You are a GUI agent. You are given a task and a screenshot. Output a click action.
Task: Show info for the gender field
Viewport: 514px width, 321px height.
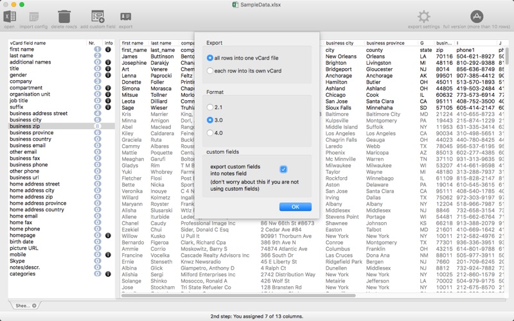point(108,75)
